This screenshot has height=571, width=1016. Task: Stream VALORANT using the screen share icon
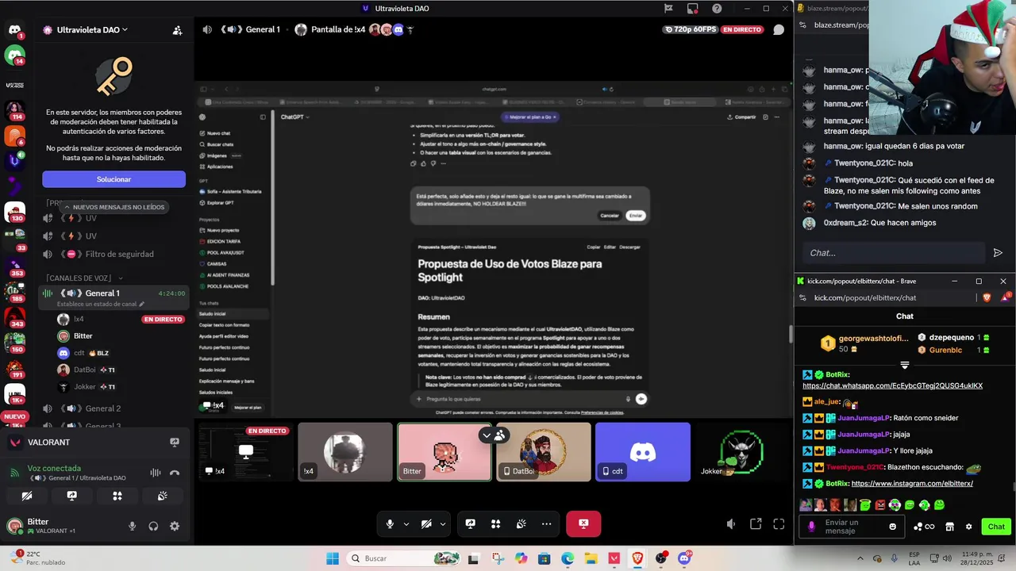click(x=175, y=442)
